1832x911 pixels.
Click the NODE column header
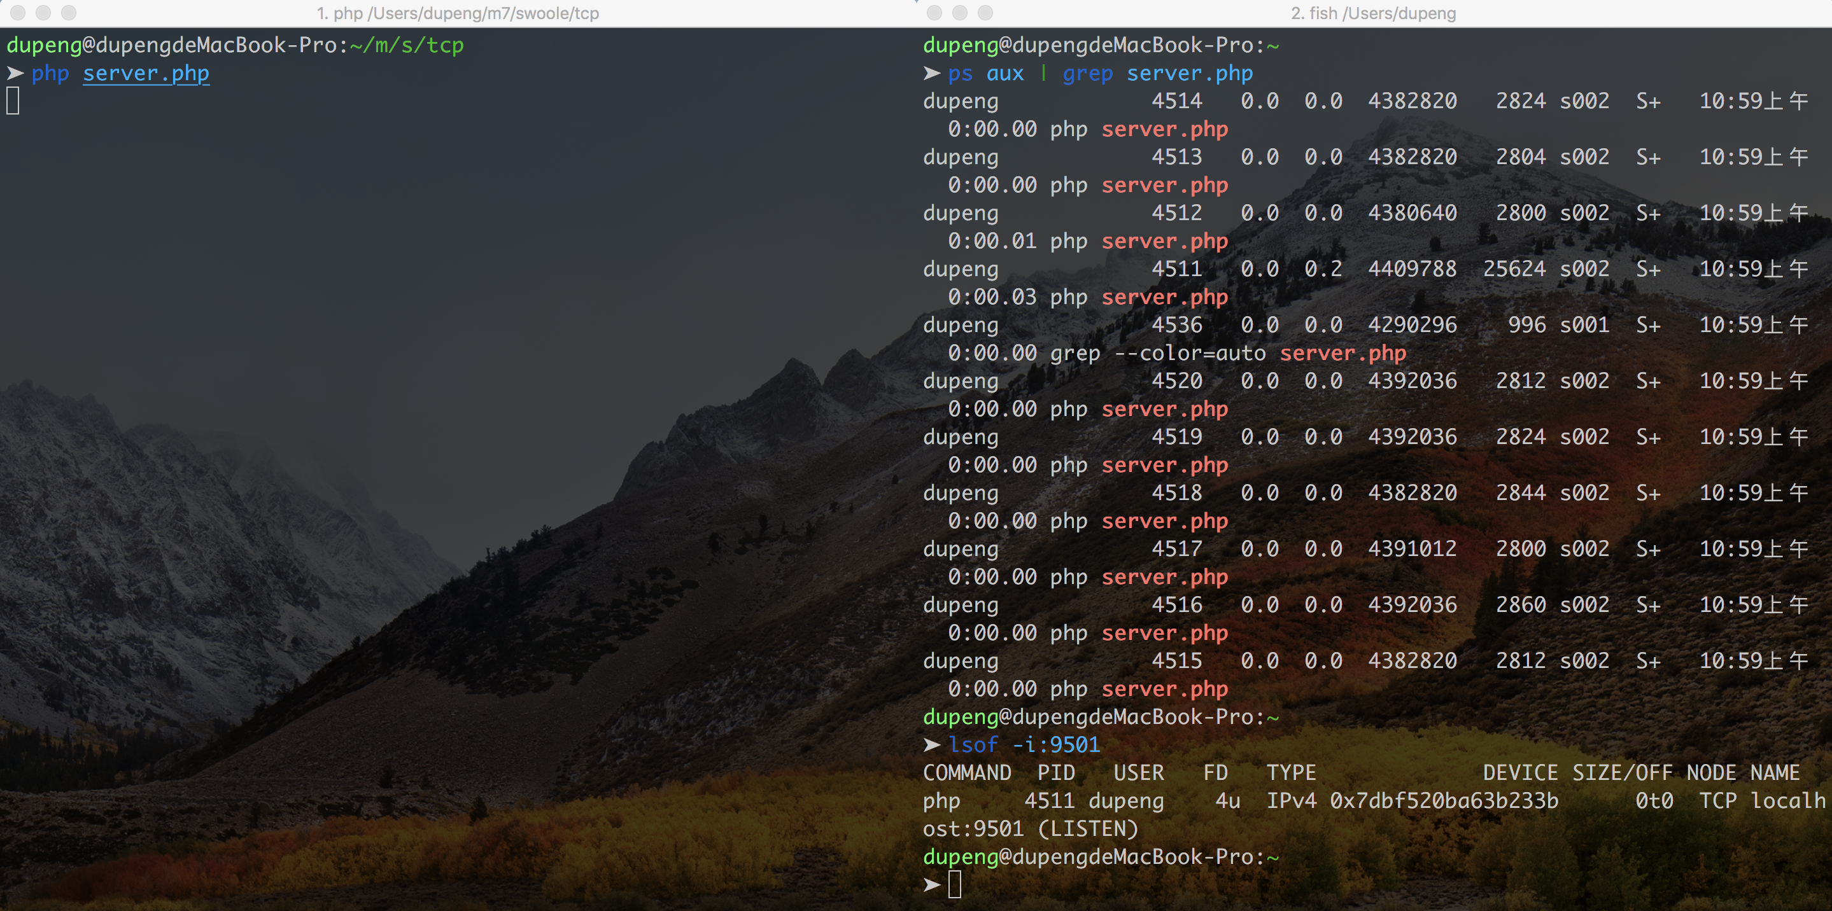pyautogui.click(x=1711, y=773)
